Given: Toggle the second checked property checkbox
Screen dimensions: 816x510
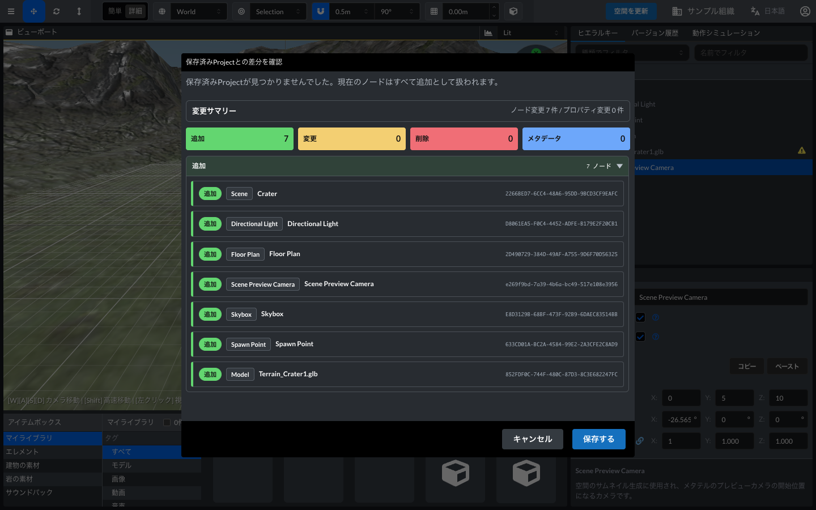Looking at the screenshot, I should click(x=640, y=337).
